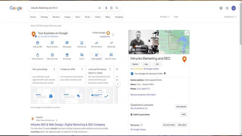
Task: Open Edit products
Action: click(x=37, y=56)
